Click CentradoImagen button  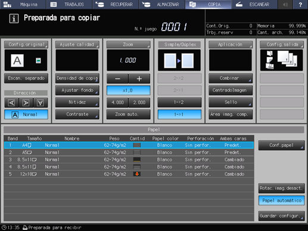[231, 90]
